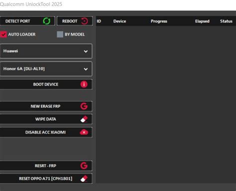Screen dimensions: 236x191
Task: Enable the By Model checkbox
Action: pos(60,34)
